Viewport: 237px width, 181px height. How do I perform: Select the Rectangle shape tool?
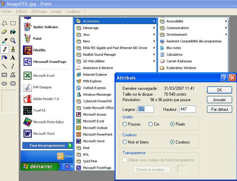(x=4, y=75)
